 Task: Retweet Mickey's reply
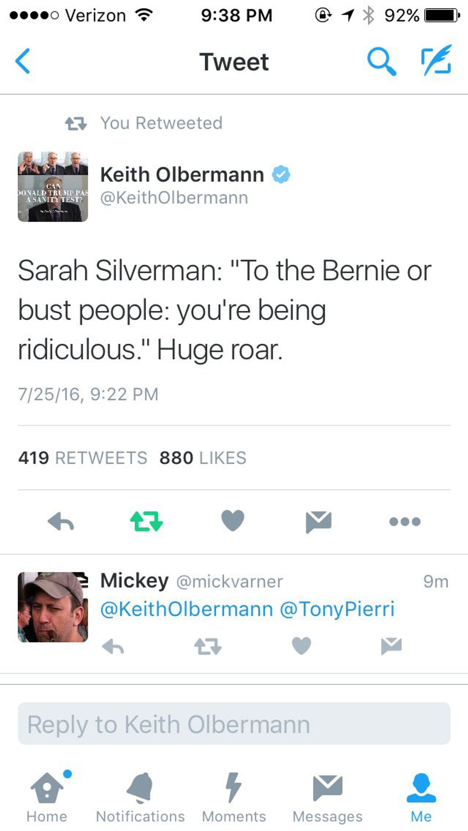coord(208,647)
